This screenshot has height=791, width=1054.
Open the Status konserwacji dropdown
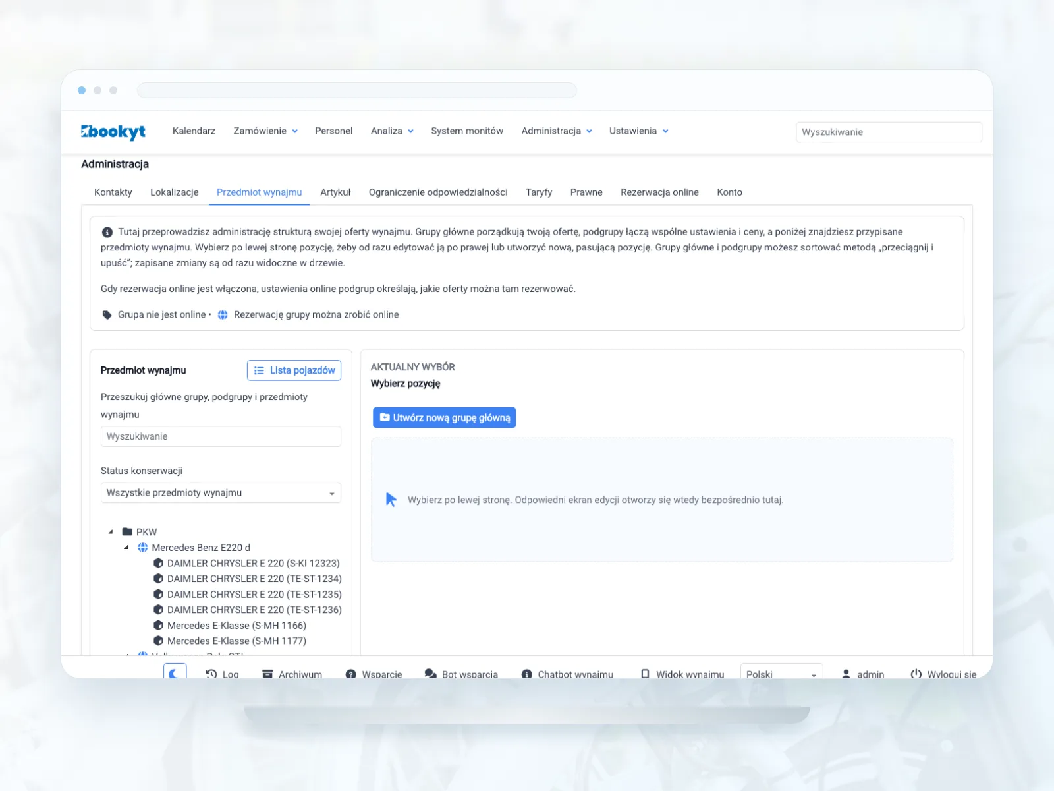tap(221, 493)
